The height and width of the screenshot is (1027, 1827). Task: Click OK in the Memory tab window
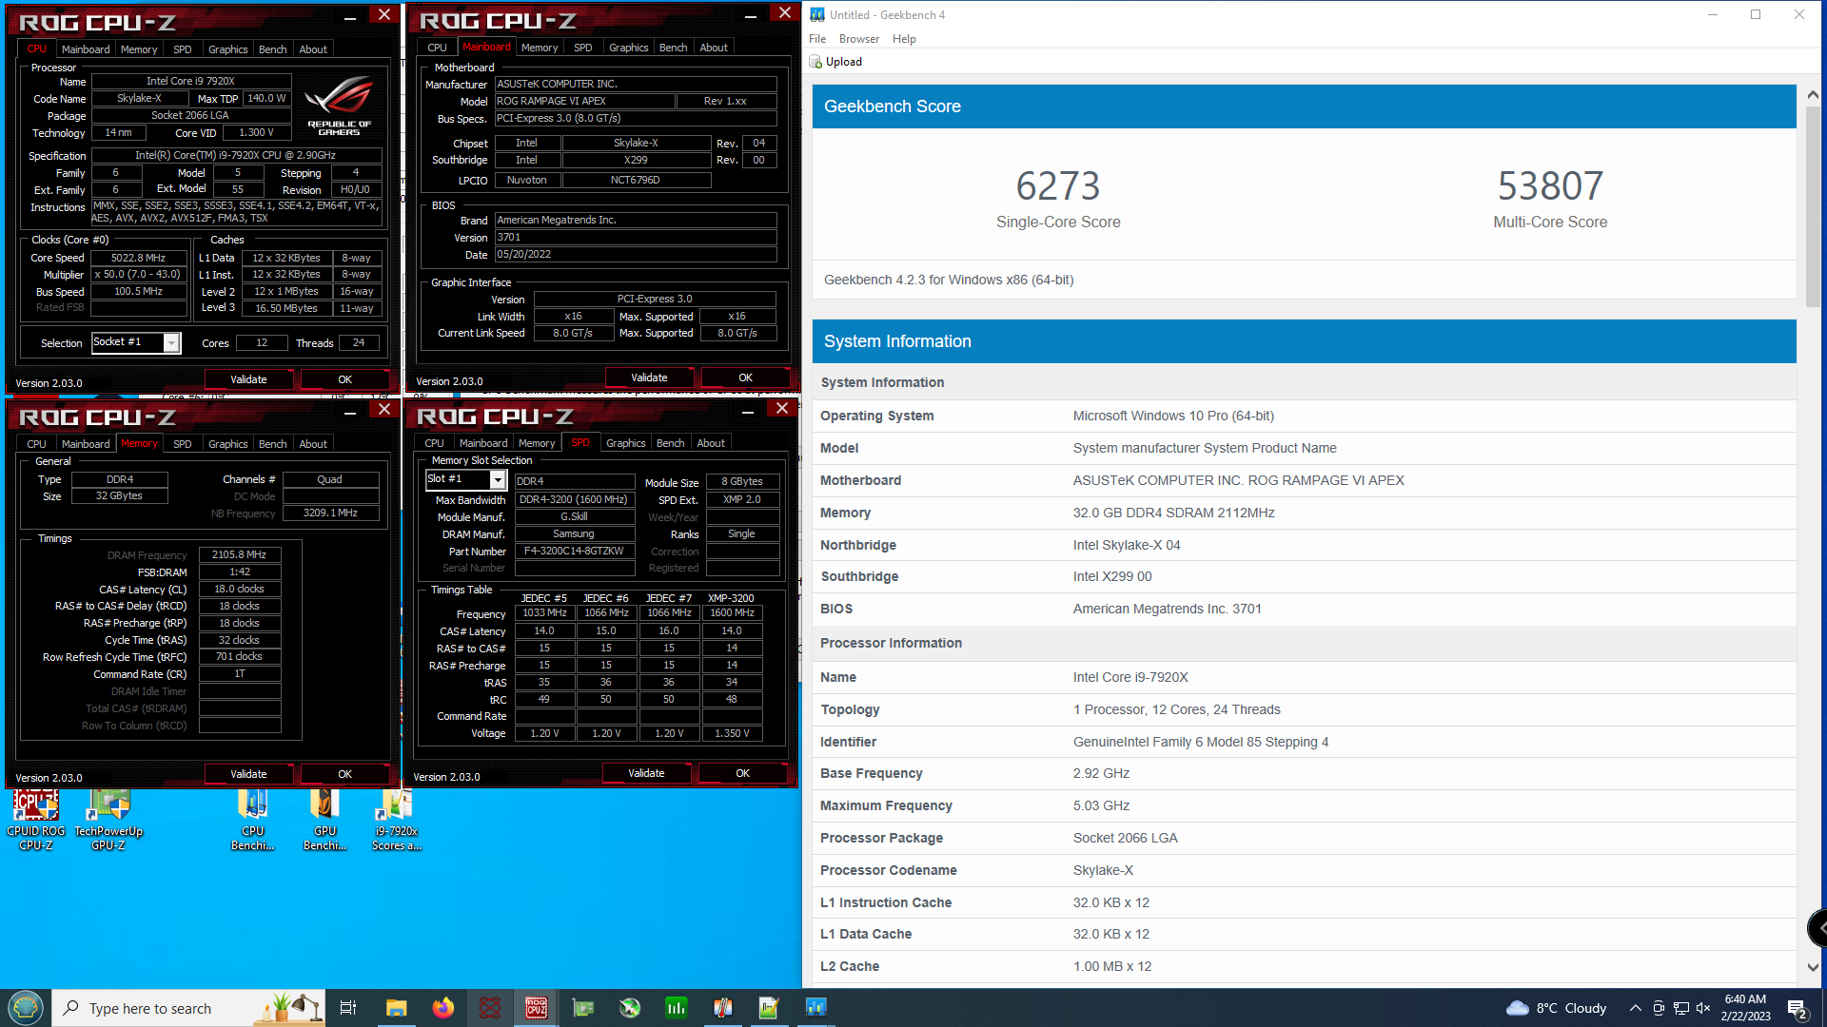click(x=344, y=774)
